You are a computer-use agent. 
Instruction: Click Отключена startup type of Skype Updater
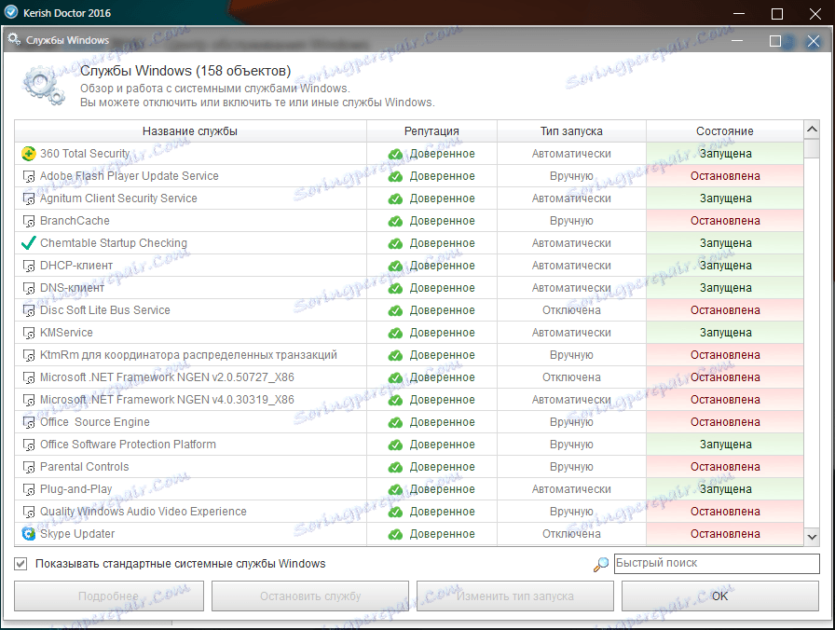point(571,534)
